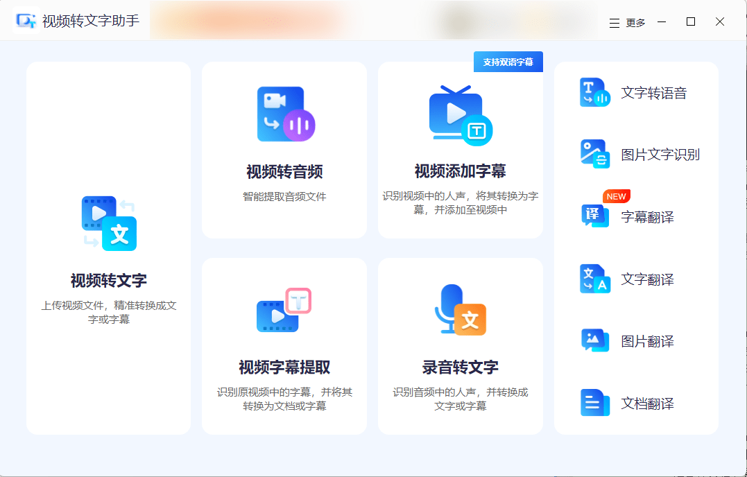Click the app logo in the title bar

click(x=27, y=21)
